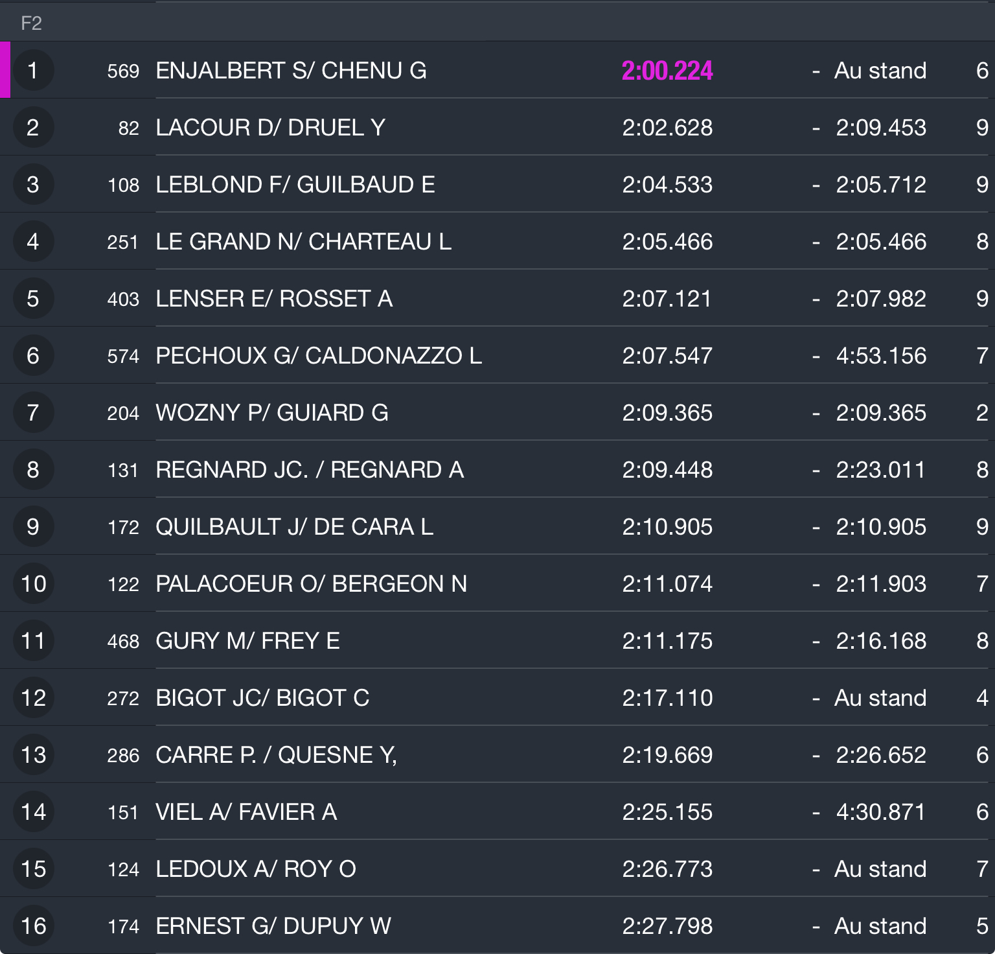The height and width of the screenshot is (954, 995).
Task: Click best time 2:27.798 for ERNEST
Action: [667, 925]
